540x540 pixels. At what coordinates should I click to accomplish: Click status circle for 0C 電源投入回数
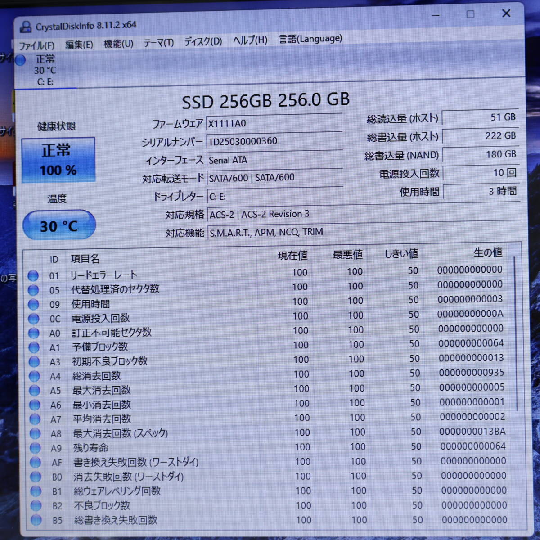pos(34,319)
